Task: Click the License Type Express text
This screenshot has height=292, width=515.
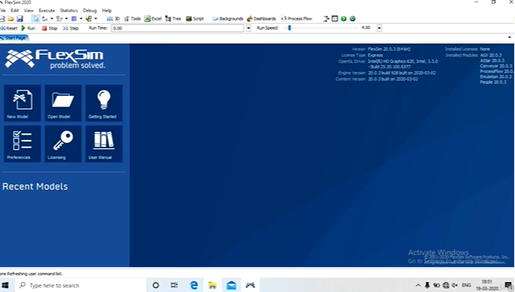Action: (x=376, y=56)
